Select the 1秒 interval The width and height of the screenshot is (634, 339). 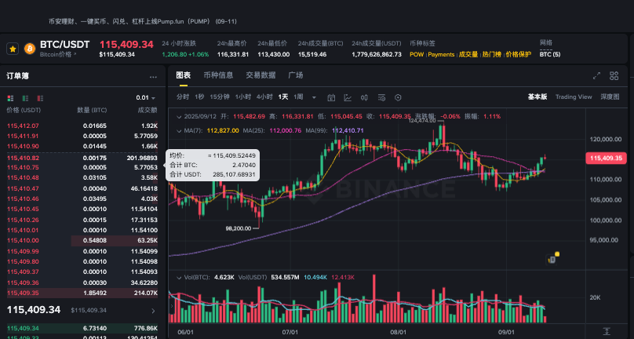pos(199,97)
